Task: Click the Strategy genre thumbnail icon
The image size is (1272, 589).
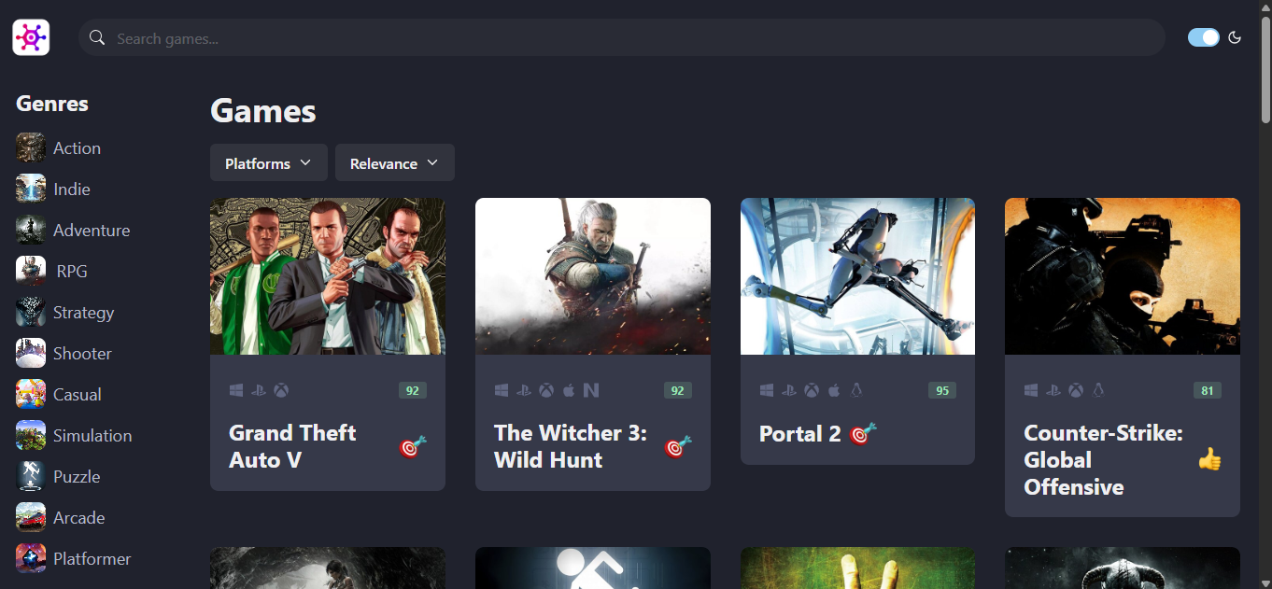Action: [x=31, y=312]
